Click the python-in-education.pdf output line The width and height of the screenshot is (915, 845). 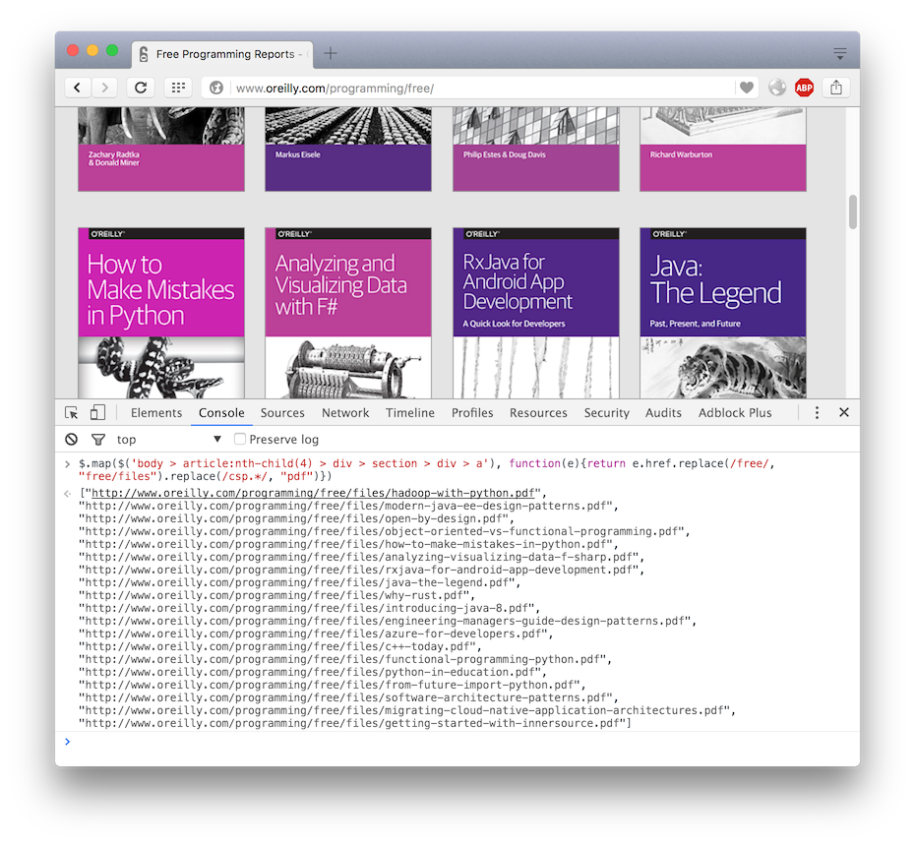coord(312,672)
